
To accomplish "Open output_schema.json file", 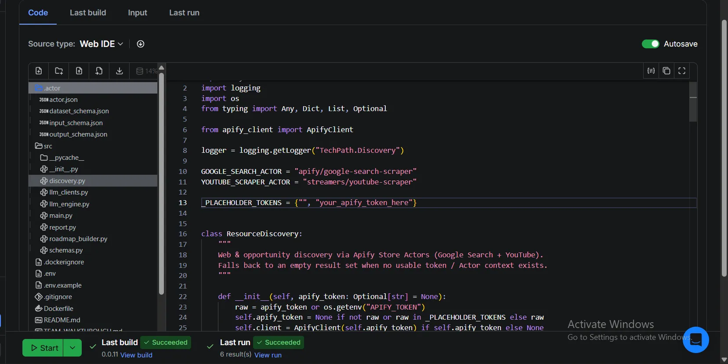I will click(93, 134).
